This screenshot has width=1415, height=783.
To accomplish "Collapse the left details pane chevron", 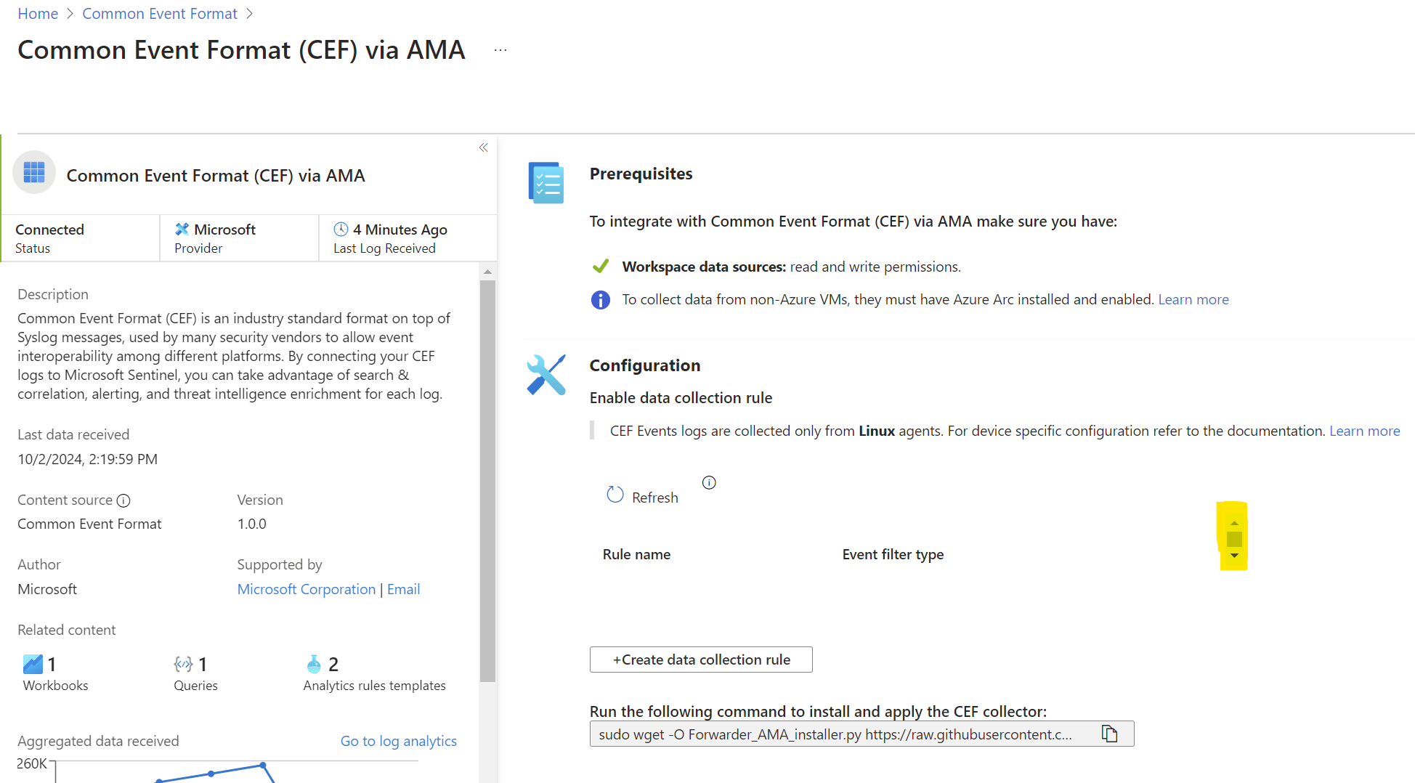I will (x=483, y=147).
